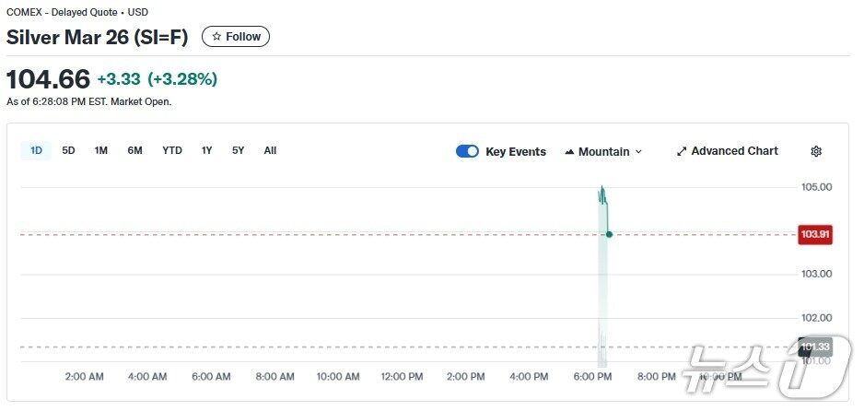Click the gray 101.33 price label
The image size is (864, 411).
point(815,347)
